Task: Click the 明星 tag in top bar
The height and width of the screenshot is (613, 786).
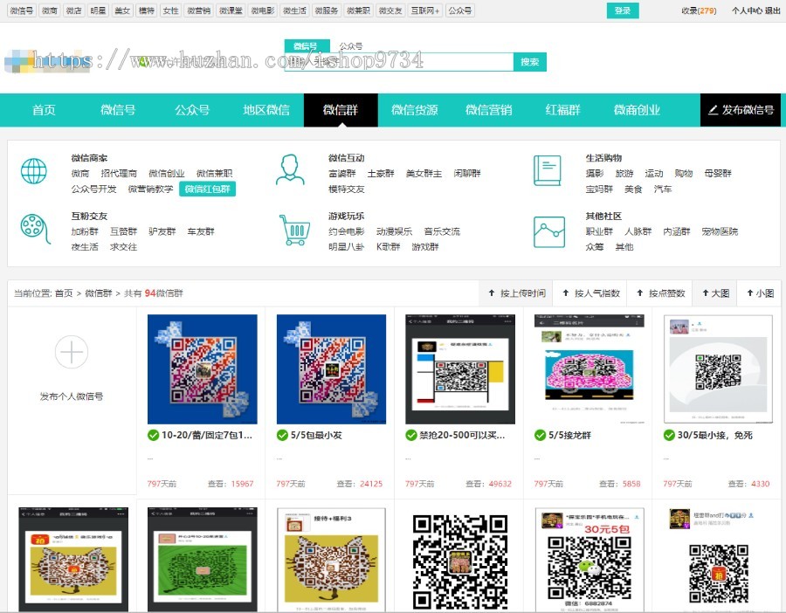Action: coord(98,10)
